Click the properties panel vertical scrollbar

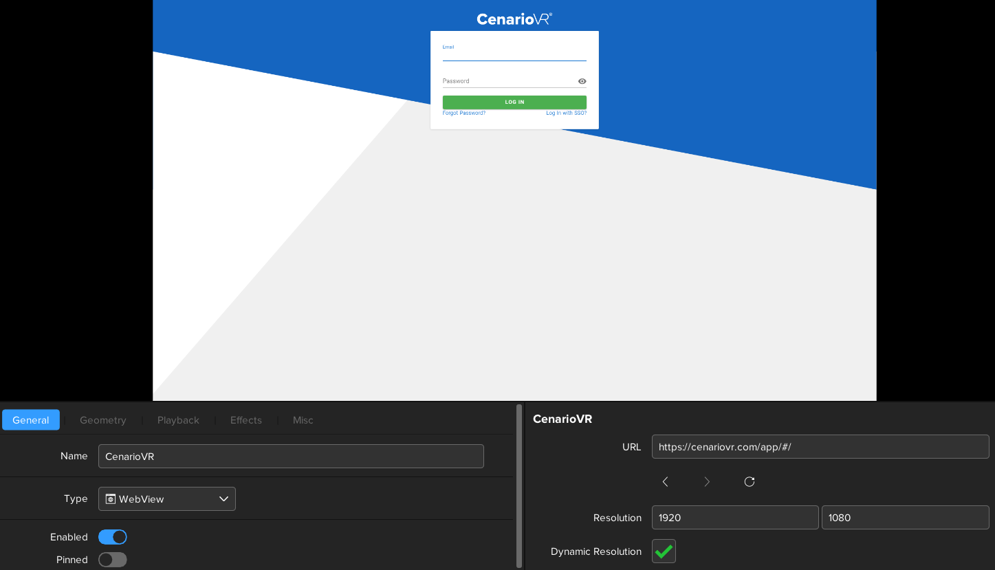[x=519, y=486]
